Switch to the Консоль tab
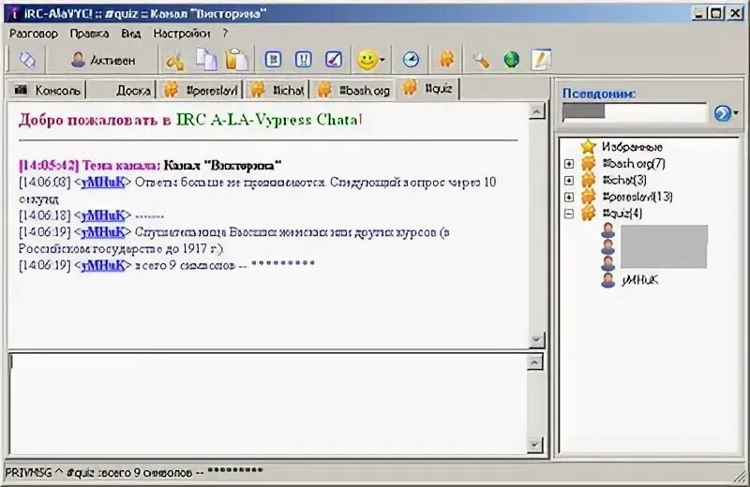750x487 pixels. click(47, 90)
